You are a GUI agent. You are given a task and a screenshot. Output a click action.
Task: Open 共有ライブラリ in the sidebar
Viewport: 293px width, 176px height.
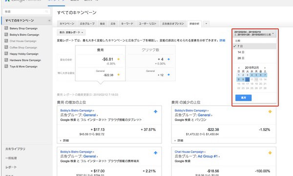click(15, 149)
